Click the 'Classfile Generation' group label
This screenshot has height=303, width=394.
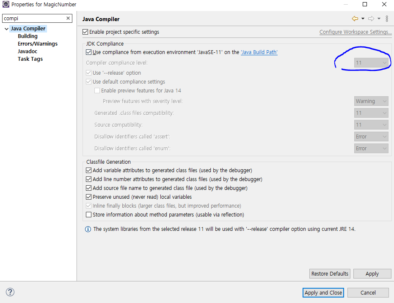108,162
